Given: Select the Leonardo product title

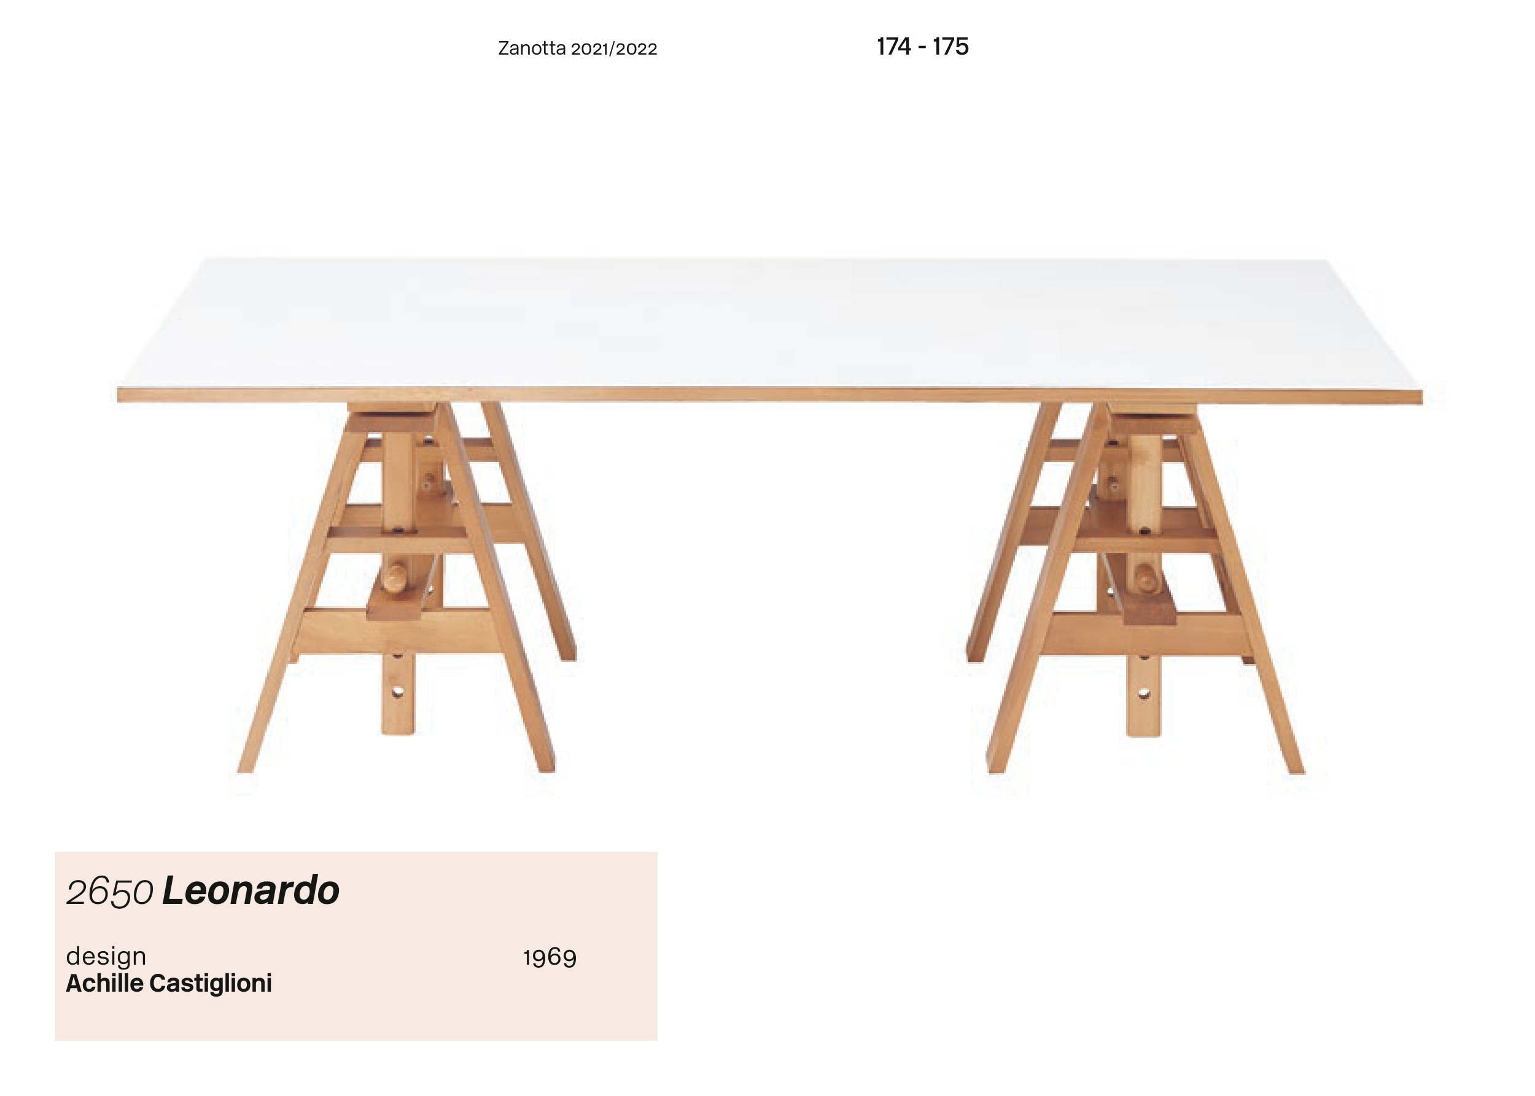Looking at the screenshot, I should (x=251, y=890).
